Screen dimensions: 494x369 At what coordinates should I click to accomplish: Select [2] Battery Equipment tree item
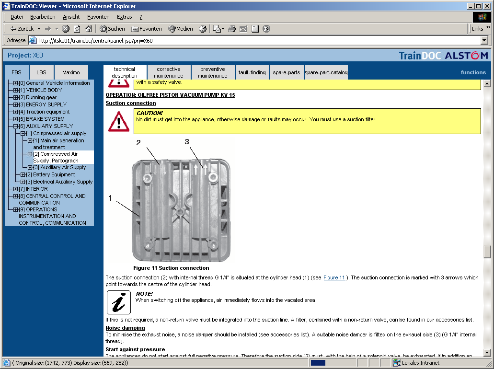50,174
